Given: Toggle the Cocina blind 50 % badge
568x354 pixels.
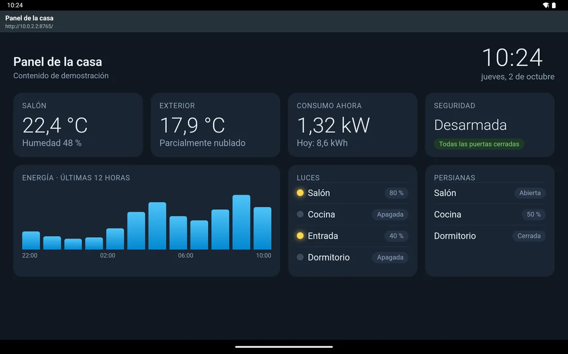Looking at the screenshot, I should [x=533, y=214].
